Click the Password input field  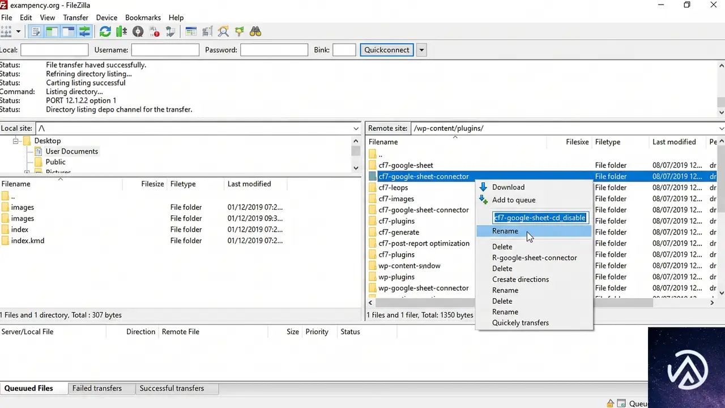(x=274, y=50)
